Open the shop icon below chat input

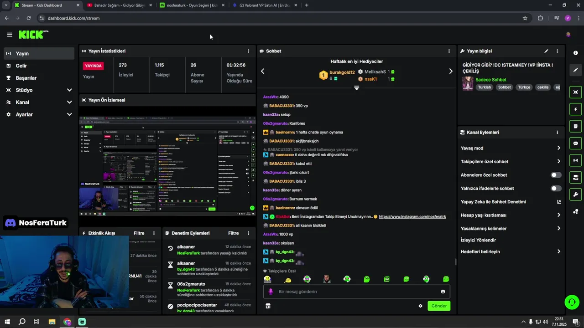(268, 306)
